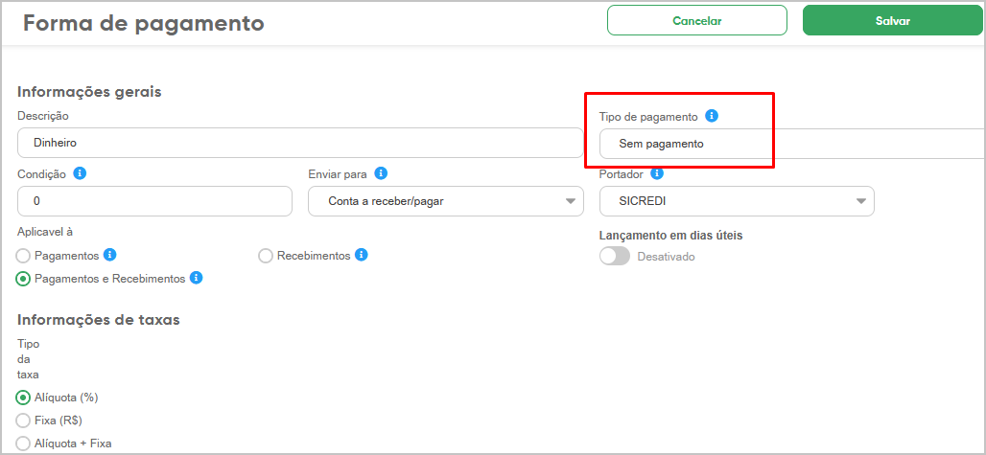Image resolution: width=986 pixels, height=455 pixels.
Task: Click the Descrição field containing Dinheiro
Action: [300, 143]
